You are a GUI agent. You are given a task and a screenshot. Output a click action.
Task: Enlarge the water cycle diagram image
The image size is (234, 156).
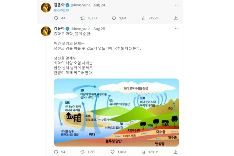[116, 112]
